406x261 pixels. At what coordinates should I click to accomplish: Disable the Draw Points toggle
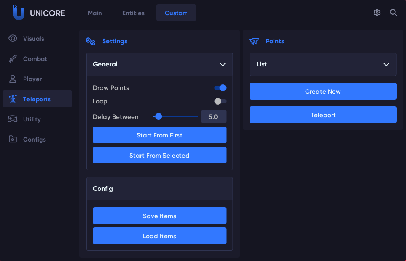point(220,88)
